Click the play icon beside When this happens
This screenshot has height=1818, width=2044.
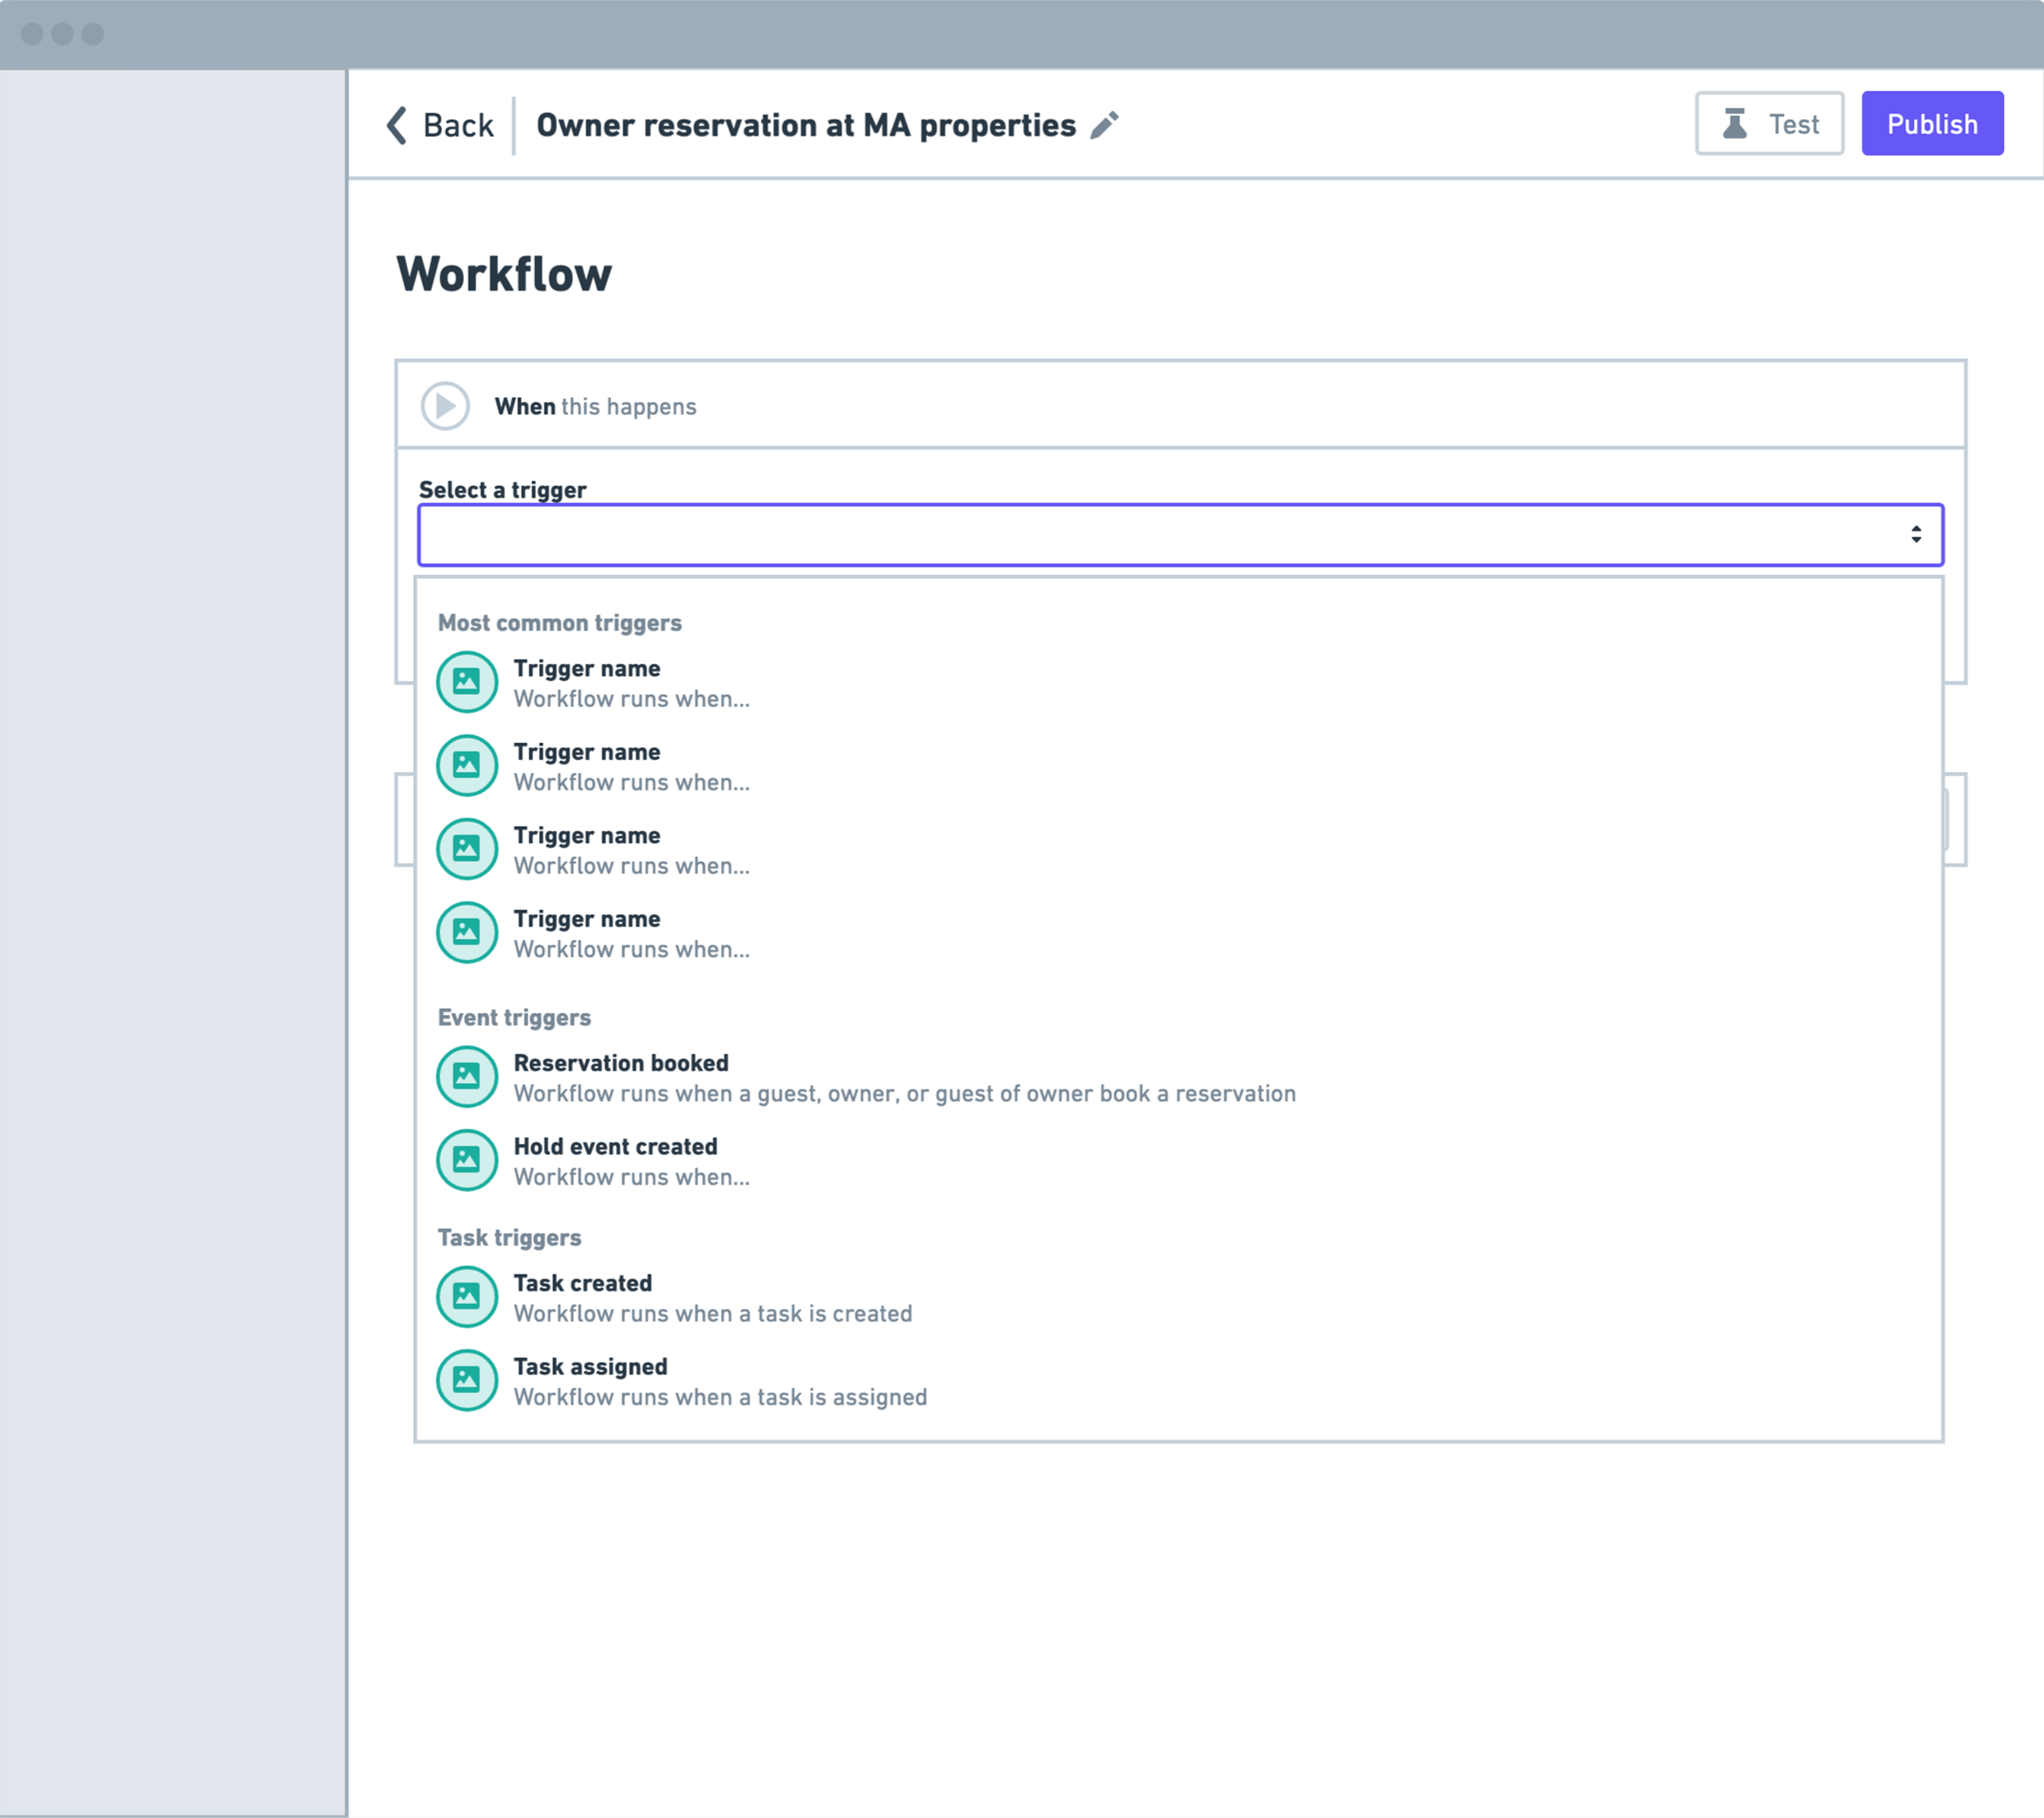[x=445, y=406]
